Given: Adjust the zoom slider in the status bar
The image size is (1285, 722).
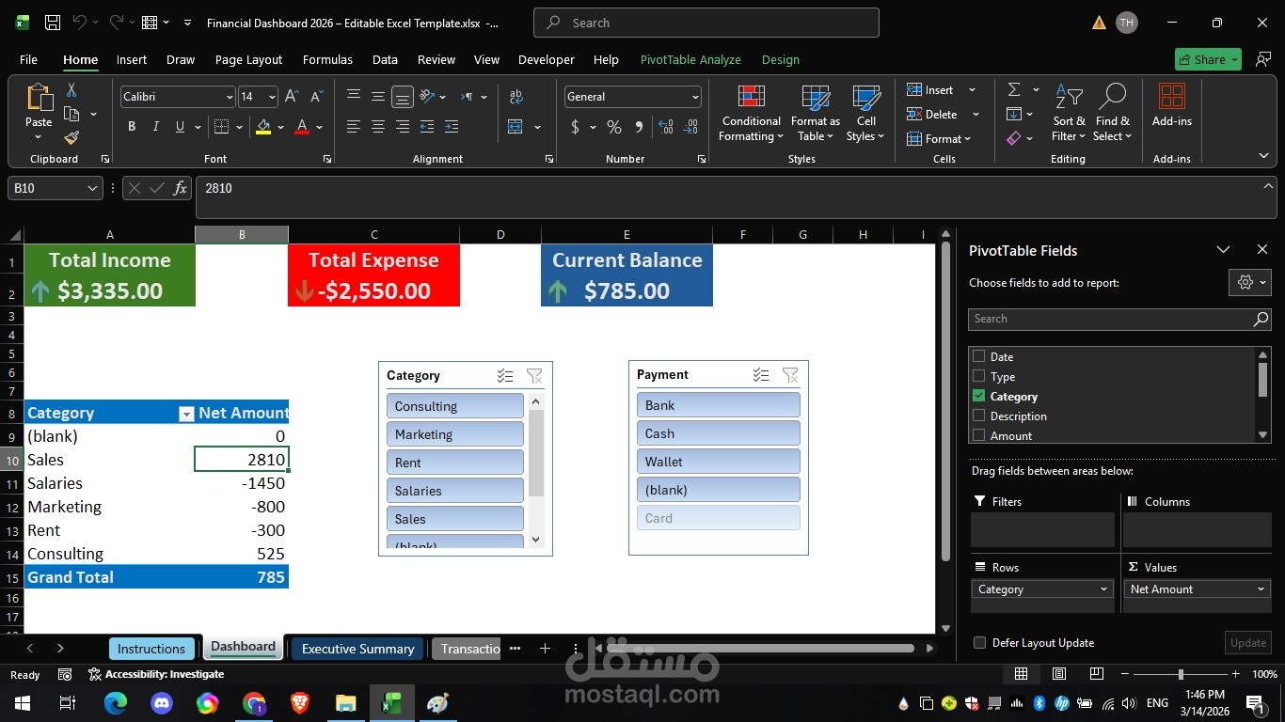Looking at the screenshot, I should 1180,674.
